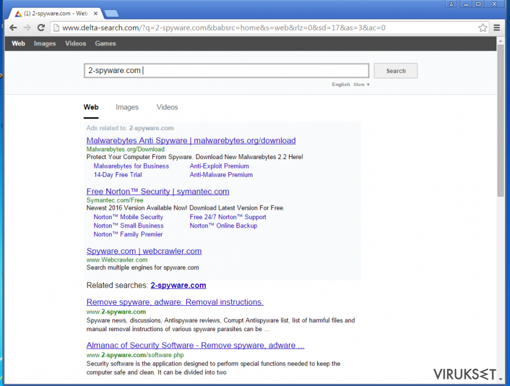The image size is (510, 386).
Task: Open the Spyware.com webcrawler.com ad link
Action: 144,251
